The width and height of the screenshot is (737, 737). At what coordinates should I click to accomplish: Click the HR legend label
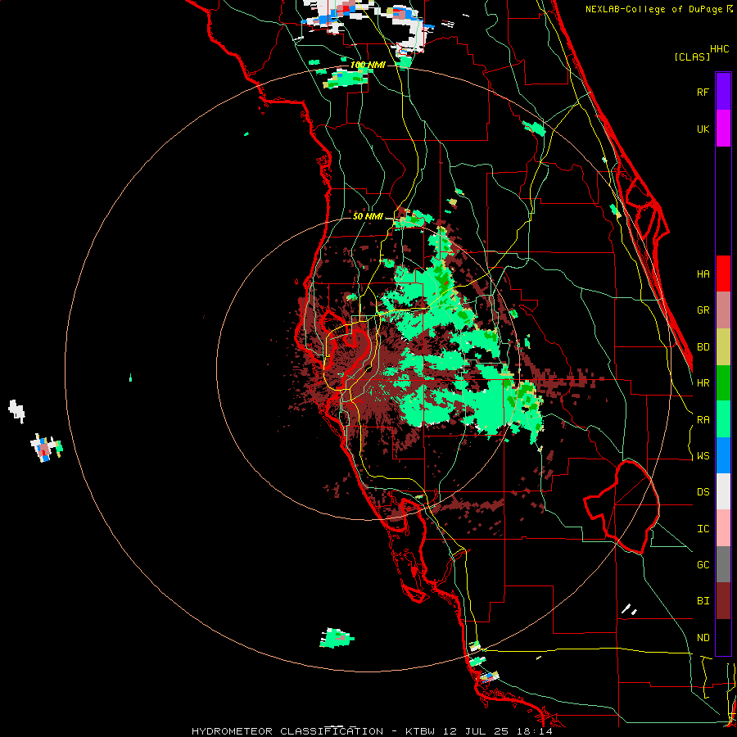coord(703,383)
